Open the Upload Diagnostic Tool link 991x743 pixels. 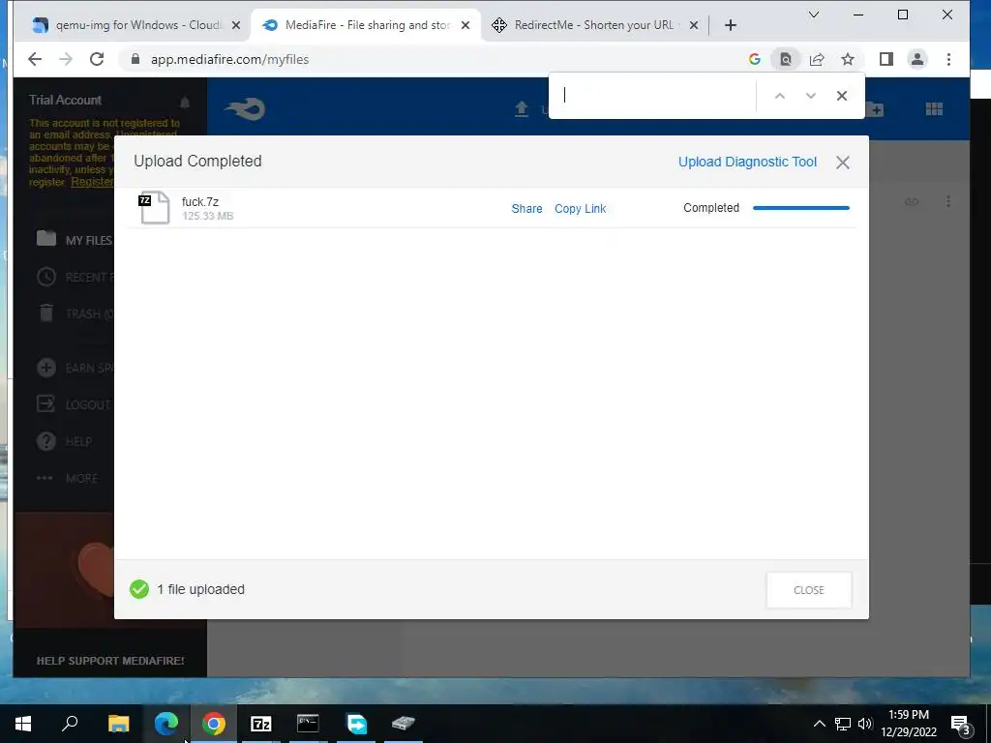pyautogui.click(x=748, y=162)
